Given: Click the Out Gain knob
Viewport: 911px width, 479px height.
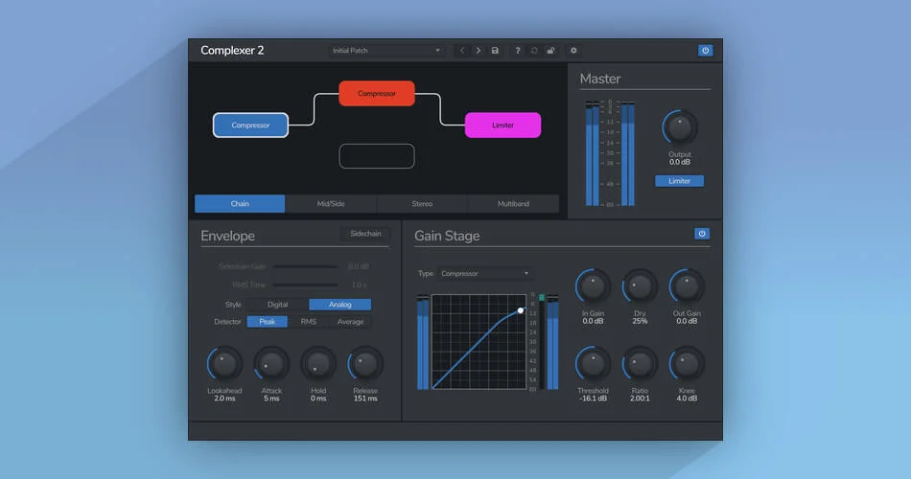Looking at the screenshot, I should point(687,286).
